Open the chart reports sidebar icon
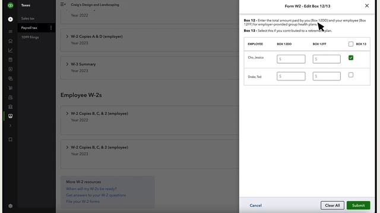The height and width of the screenshot is (213, 380). pyautogui.click(x=11, y=50)
